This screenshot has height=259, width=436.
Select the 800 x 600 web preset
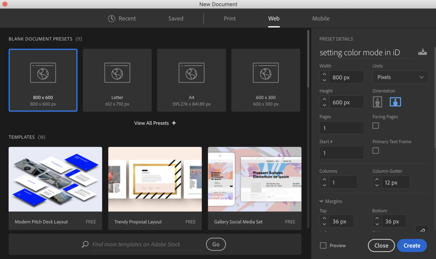coord(43,80)
